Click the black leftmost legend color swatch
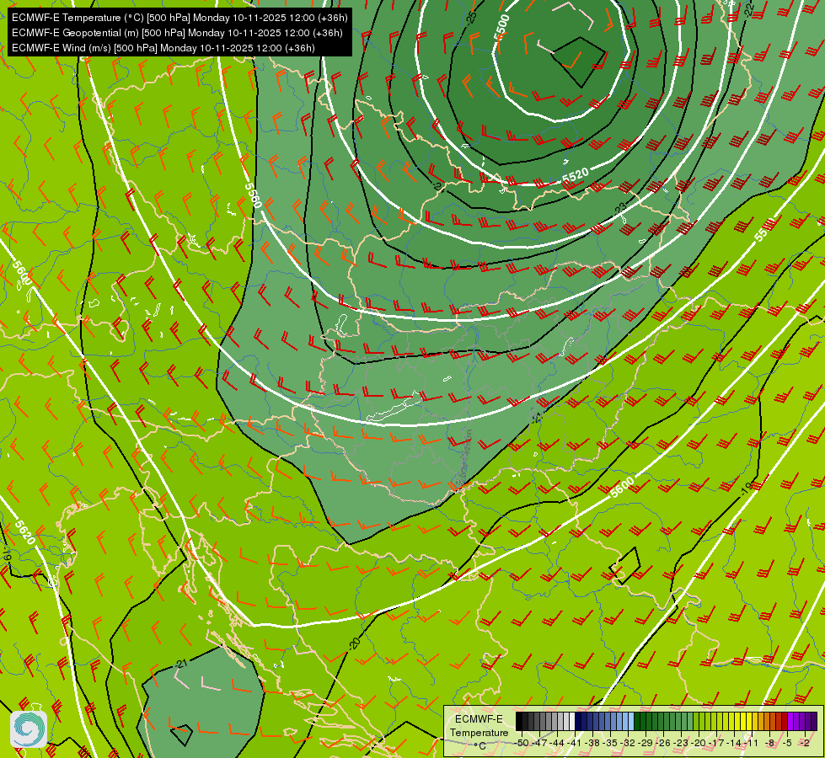This screenshot has width=825, height=758. pos(519,721)
